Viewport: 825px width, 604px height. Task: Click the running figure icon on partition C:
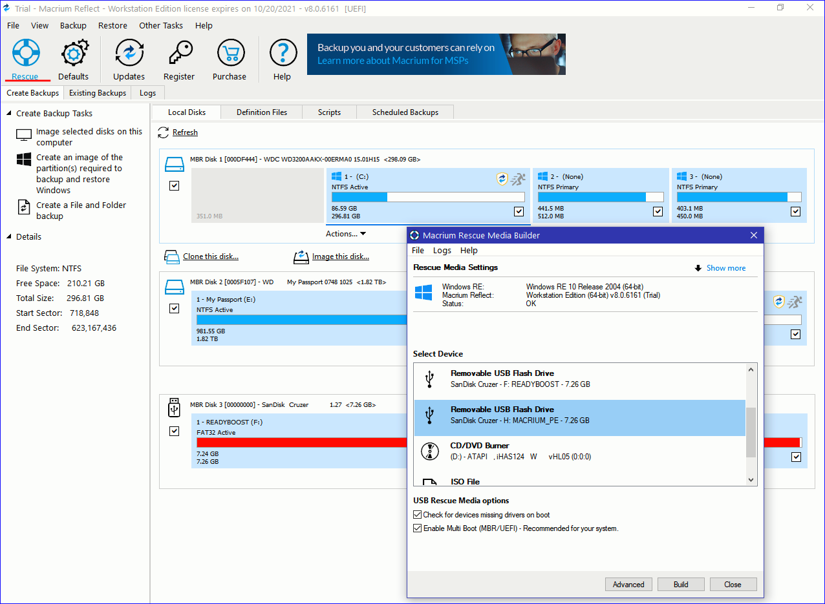[x=518, y=179]
